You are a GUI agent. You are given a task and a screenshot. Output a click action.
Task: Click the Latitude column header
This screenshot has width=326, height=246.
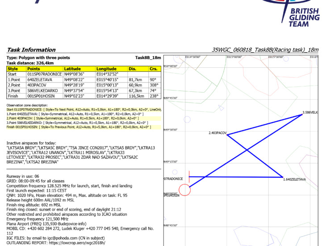point(72,69)
